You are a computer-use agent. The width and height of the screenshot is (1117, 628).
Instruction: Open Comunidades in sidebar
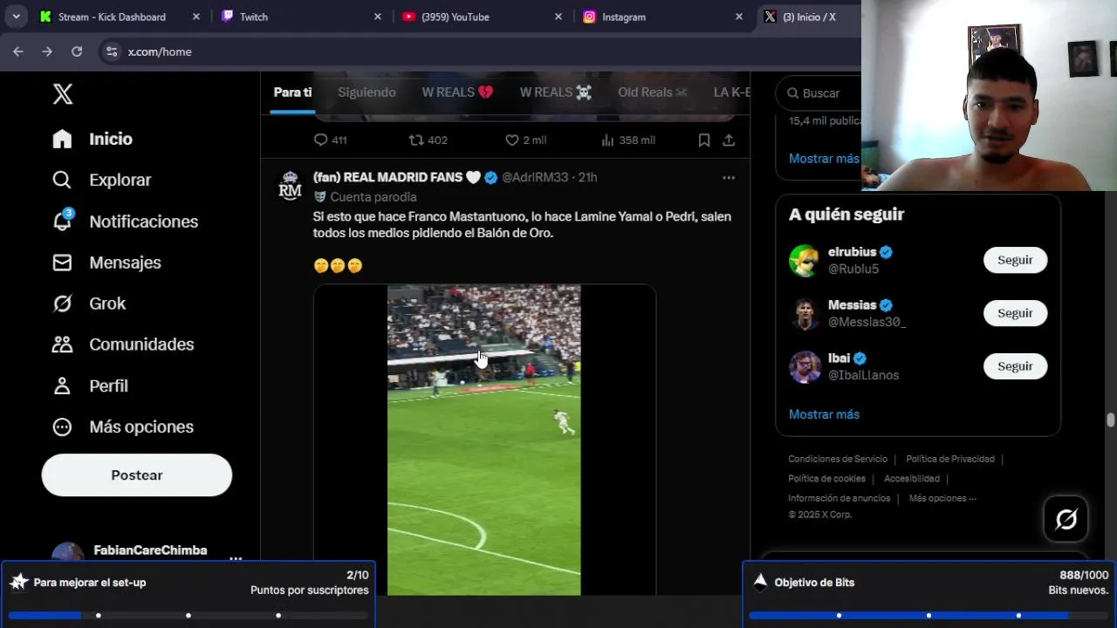[x=122, y=345]
